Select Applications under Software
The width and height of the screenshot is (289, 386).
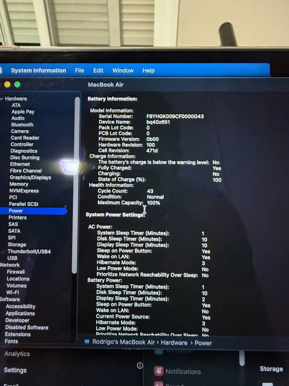pos(20,313)
